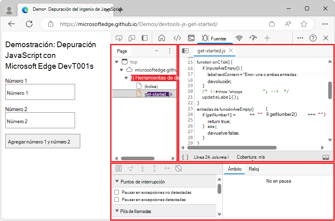Open the Network tool wifi icon
The width and height of the screenshot is (335, 221).
pos(239,38)
